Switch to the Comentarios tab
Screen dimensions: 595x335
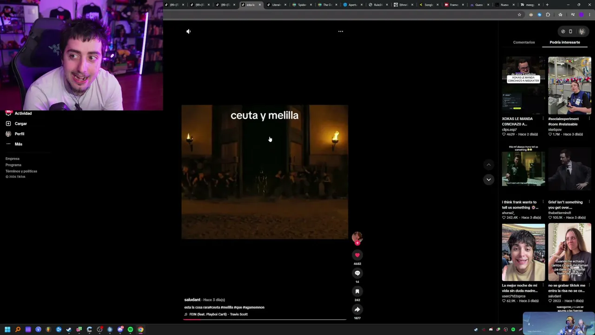(x=524, y=42)
